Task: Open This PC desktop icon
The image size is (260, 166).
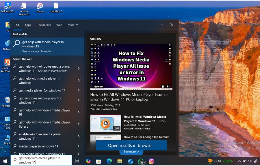Action: click(x=7, y=140)
